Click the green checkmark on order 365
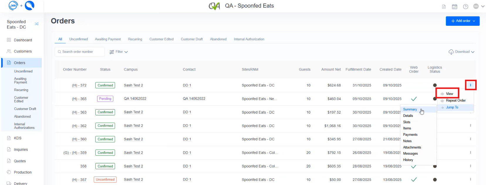This screenshot has width=486, height=185. pos(414,99)
